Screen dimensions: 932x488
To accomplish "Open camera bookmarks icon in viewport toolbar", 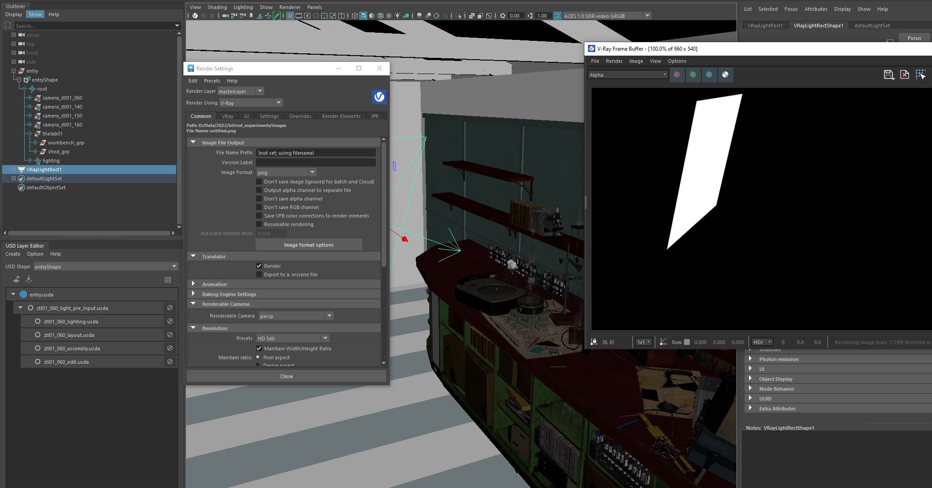I will coord(251,16).
